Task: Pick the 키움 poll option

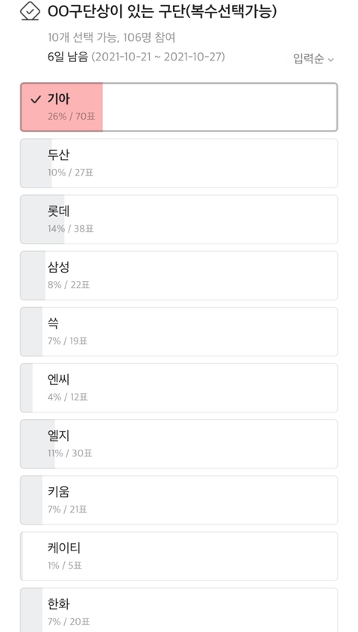Action: click(x=179, y=501)
